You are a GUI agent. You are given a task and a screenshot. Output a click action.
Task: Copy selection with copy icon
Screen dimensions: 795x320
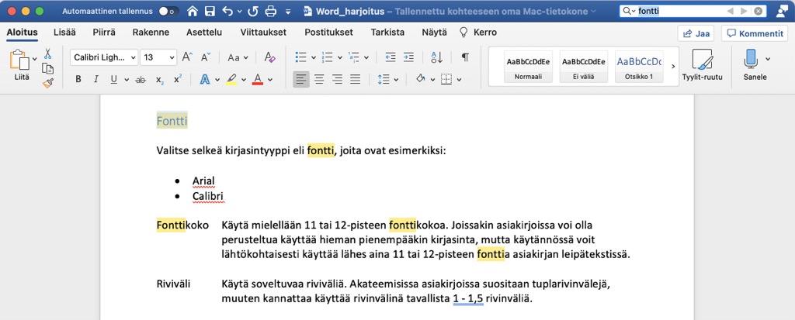(47, 68)
